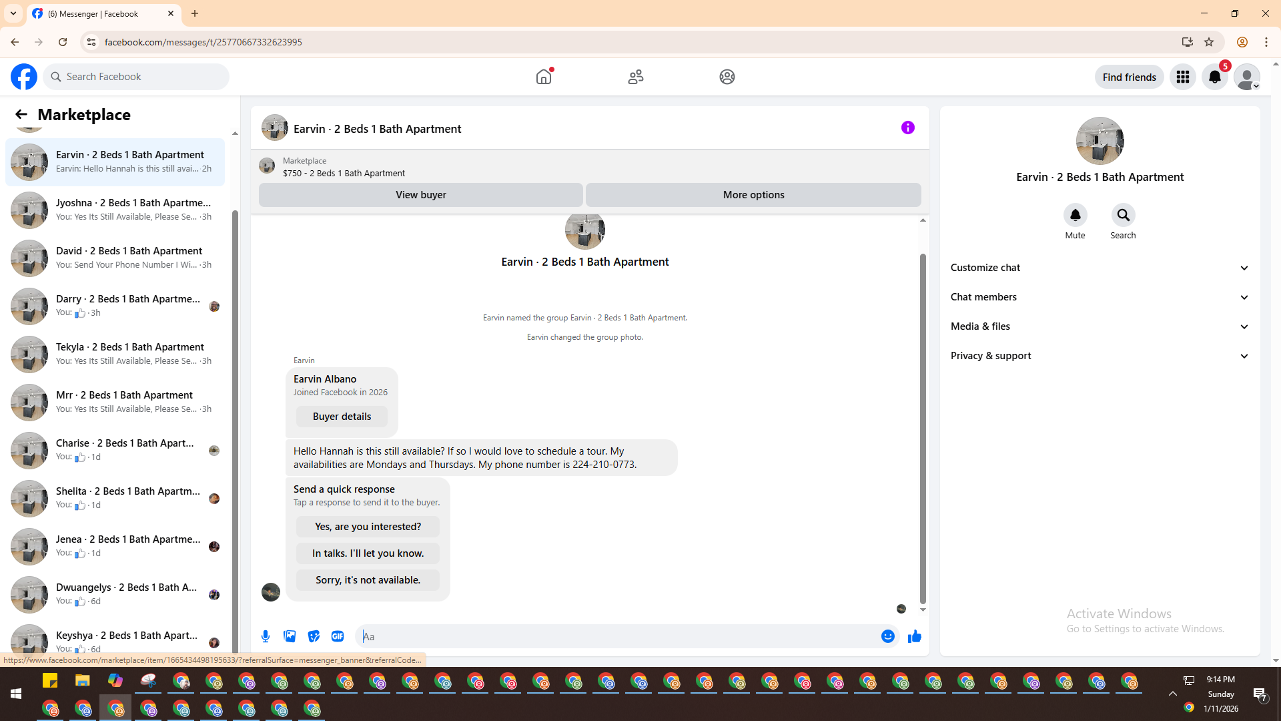Open Sticky Notes from the taskbar
The width and height of the screenshot is (1281, 721).
[x=50, y=681]
